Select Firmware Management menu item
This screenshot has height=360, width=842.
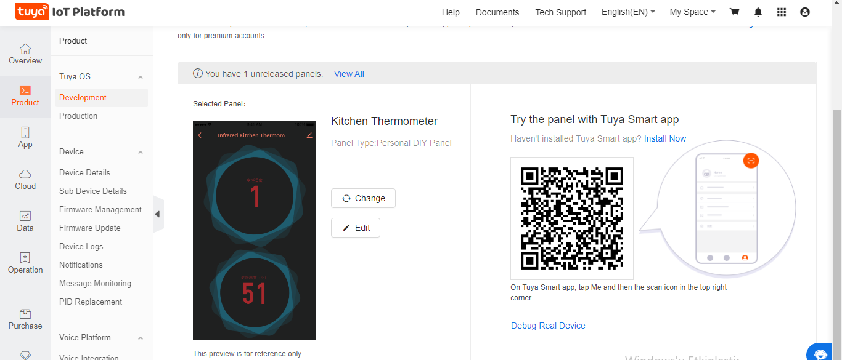(x=100, y=209)
